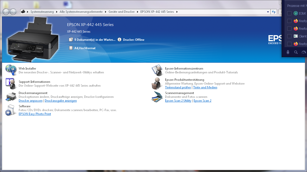
Task: Open the recent pages dropdown beside the forward arrow
Action: 18,12
